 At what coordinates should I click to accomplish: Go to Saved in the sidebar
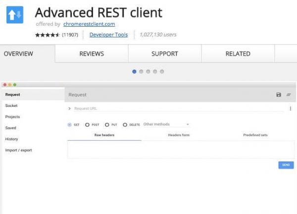coord(33,128)
